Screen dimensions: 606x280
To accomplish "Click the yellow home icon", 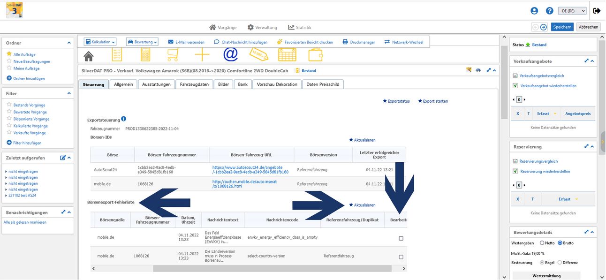I will (x=88, y=55).
